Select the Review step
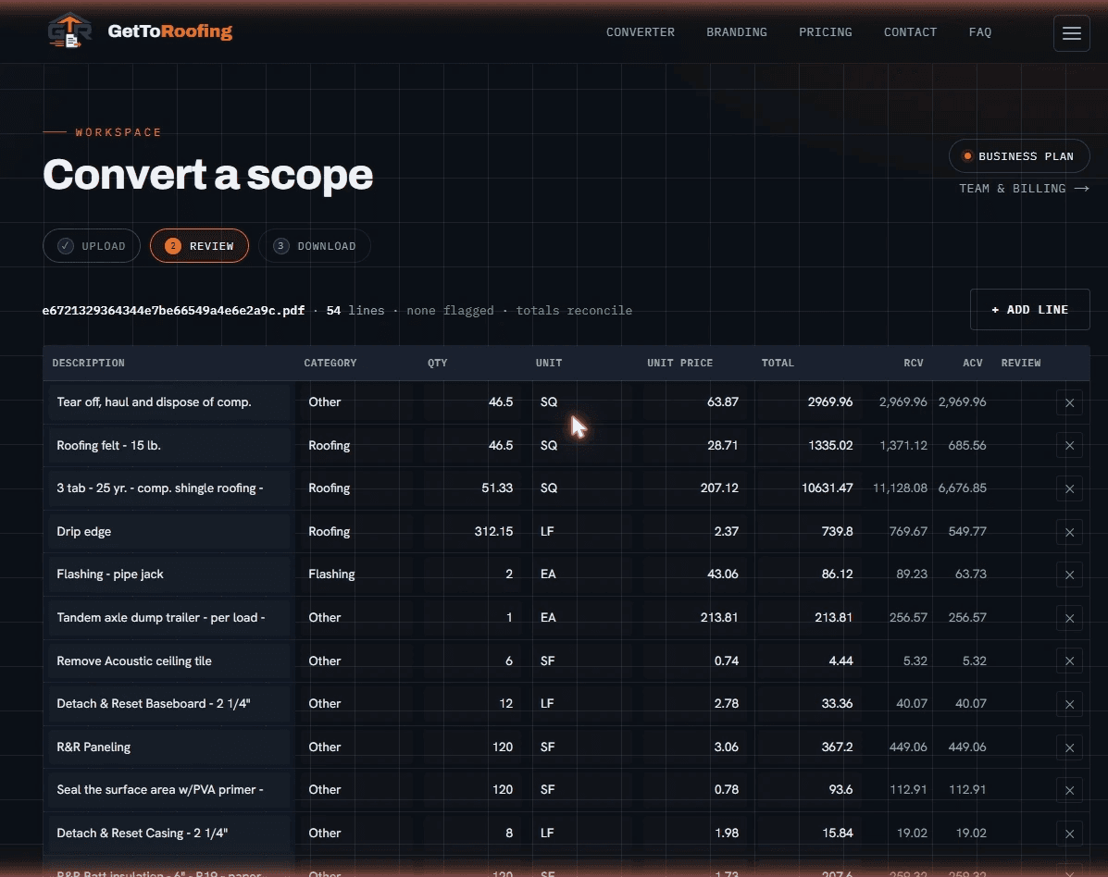The image size is (1108, 877). [199, 246]
